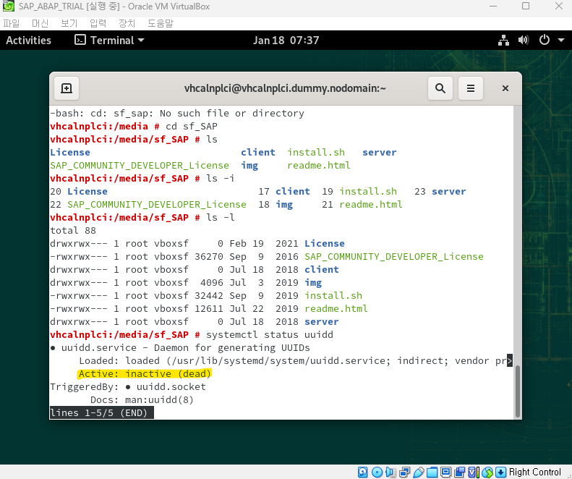This screenshot has width=572, height=479.
Task: Click the '23 server' entry in ls -i output
Action: pos(440,192)
